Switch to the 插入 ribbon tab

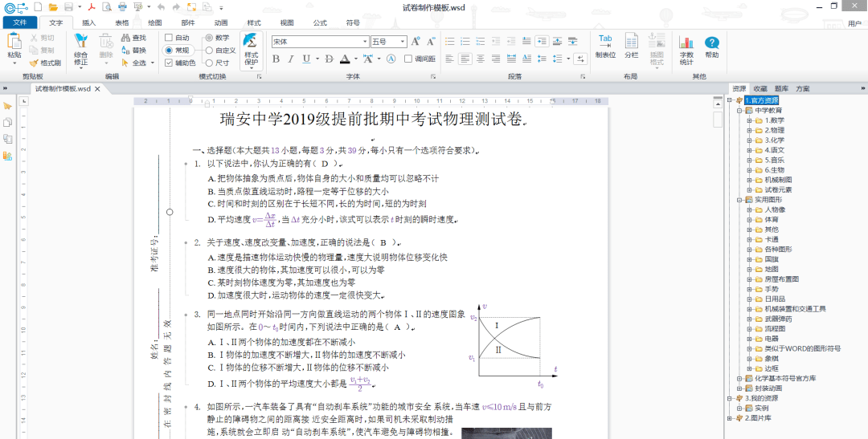[89, 22]
